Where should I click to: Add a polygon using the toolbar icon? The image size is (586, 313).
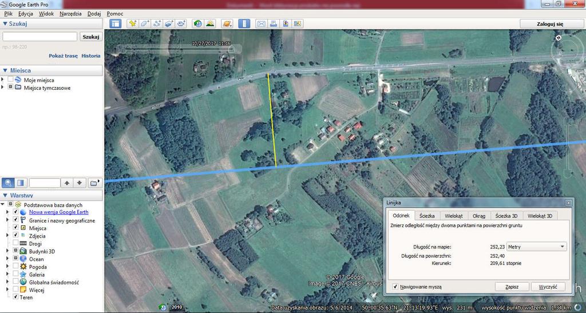[145, 23]
